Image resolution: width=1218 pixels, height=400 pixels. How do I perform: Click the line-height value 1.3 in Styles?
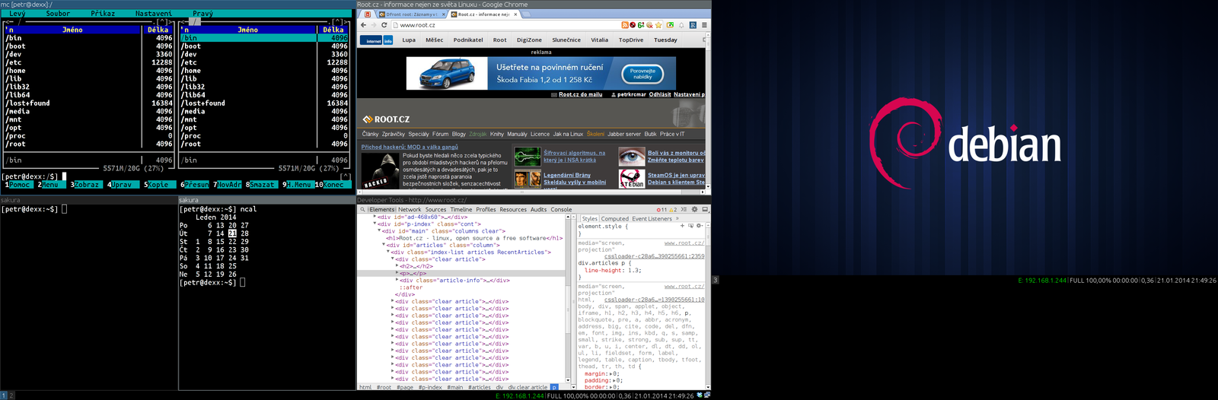tap(633, 270)
